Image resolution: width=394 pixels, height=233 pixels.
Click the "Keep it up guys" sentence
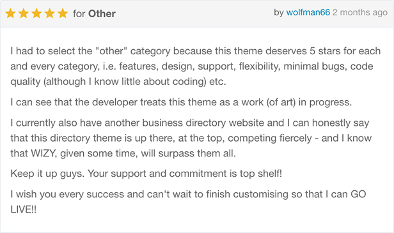[146, 174]
